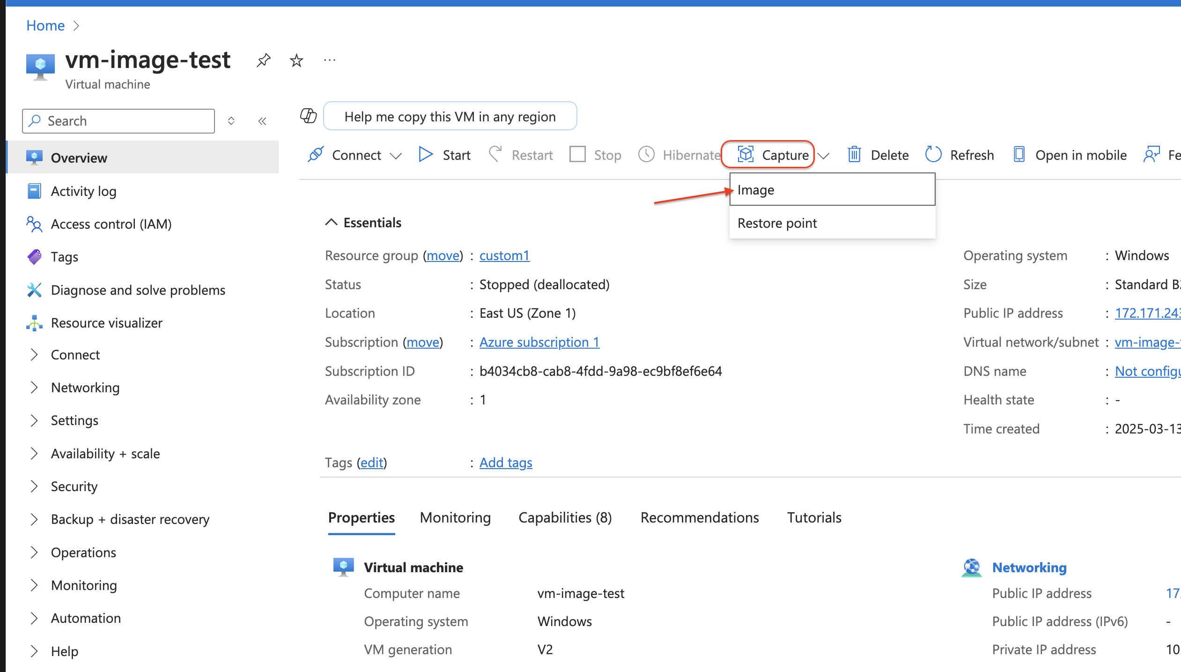Mark VM as favorite with star icon

click(x=296, y=60)
